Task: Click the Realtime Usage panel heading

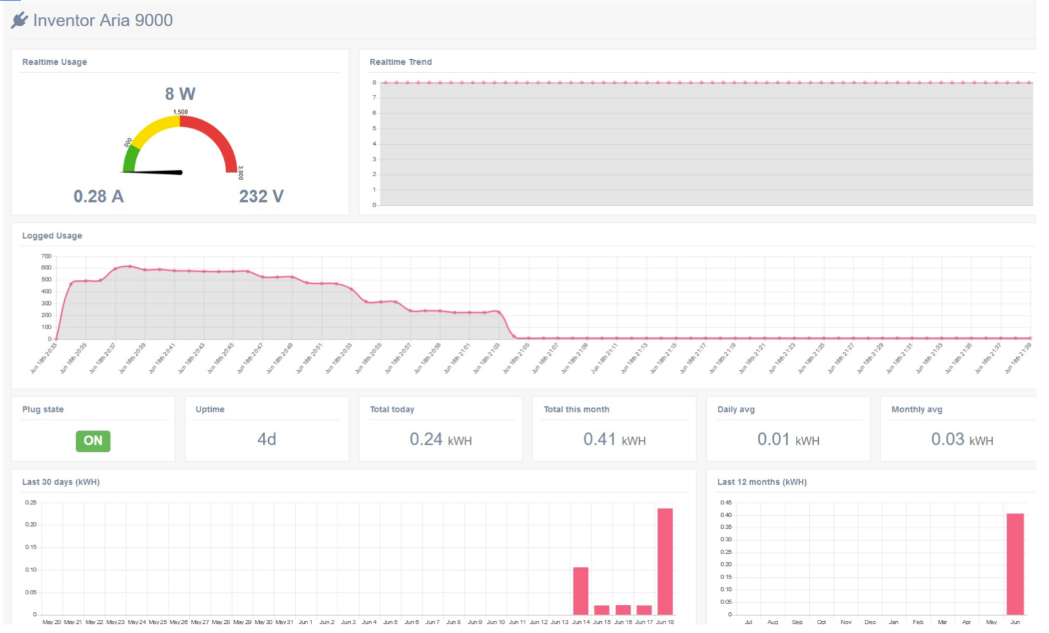Action: coord(54,62)
